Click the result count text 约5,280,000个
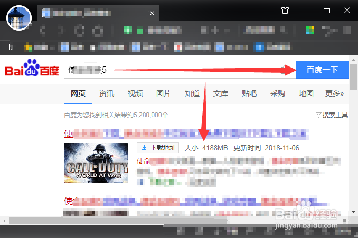The height and width of the screenshot is (238, 358). tap(148, 115)
